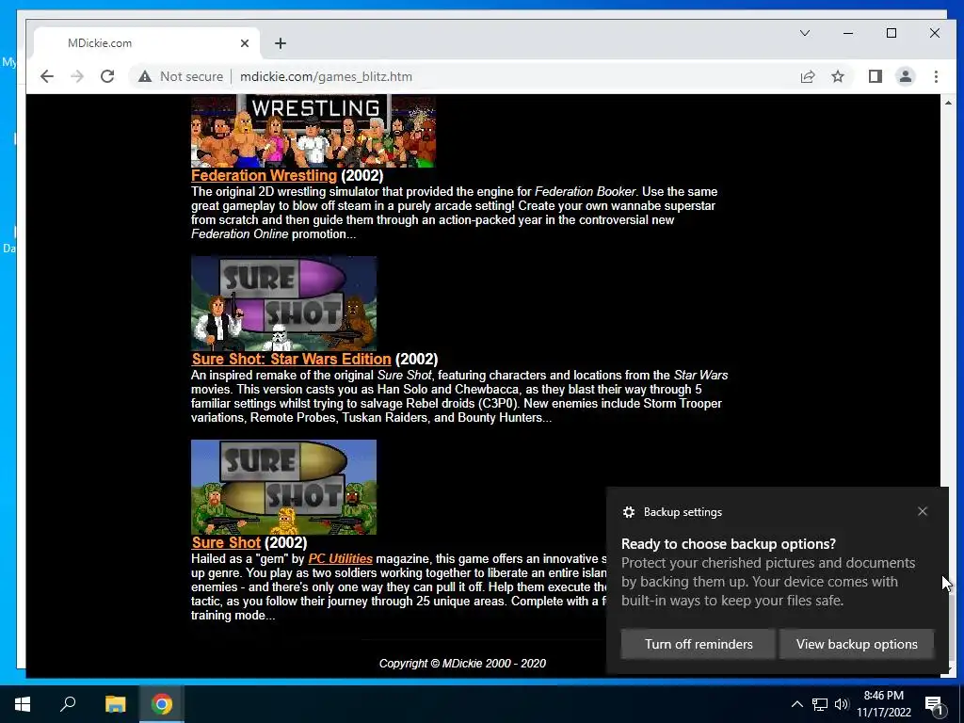Viewport: 964px width, 723px height.
Task: Click the page scrollbar up arrow
Action: tap(947, 103)
